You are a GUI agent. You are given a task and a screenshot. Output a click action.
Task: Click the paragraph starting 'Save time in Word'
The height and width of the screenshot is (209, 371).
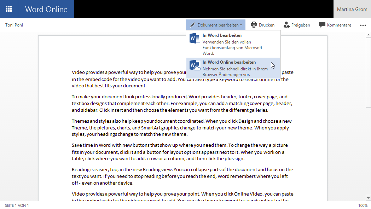tap(180, 152)
